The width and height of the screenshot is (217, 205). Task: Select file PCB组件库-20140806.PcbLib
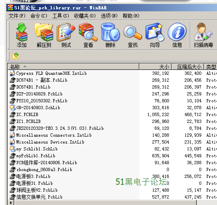(x=46, y=163)
